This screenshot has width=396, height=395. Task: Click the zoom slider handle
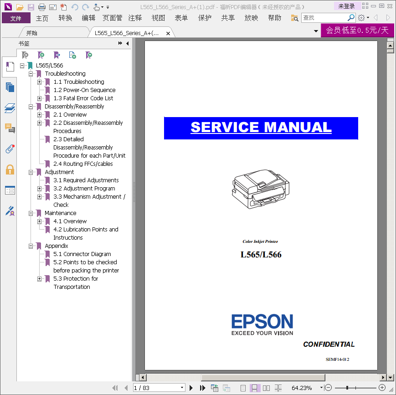(347, 387)
